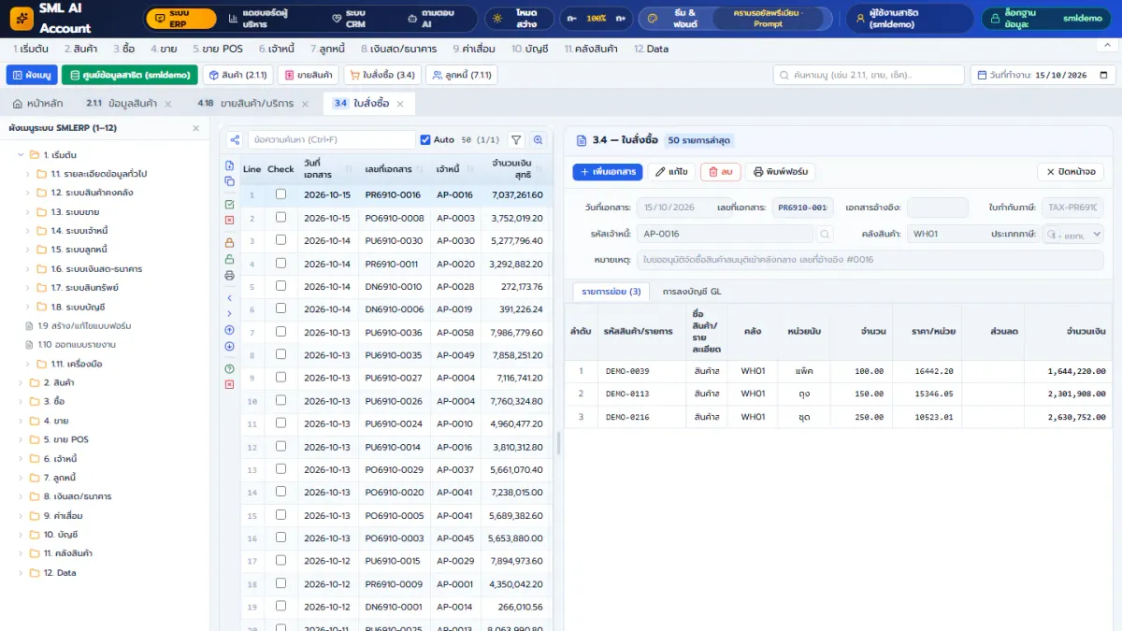Close the menu tree panel with its X

click(x=195, y=128)
